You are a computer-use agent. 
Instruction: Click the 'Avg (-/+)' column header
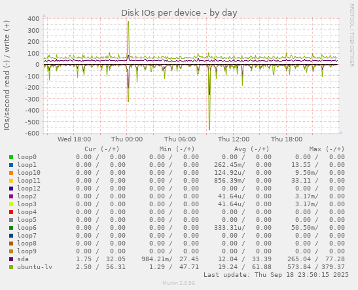(x=252, y=149)
